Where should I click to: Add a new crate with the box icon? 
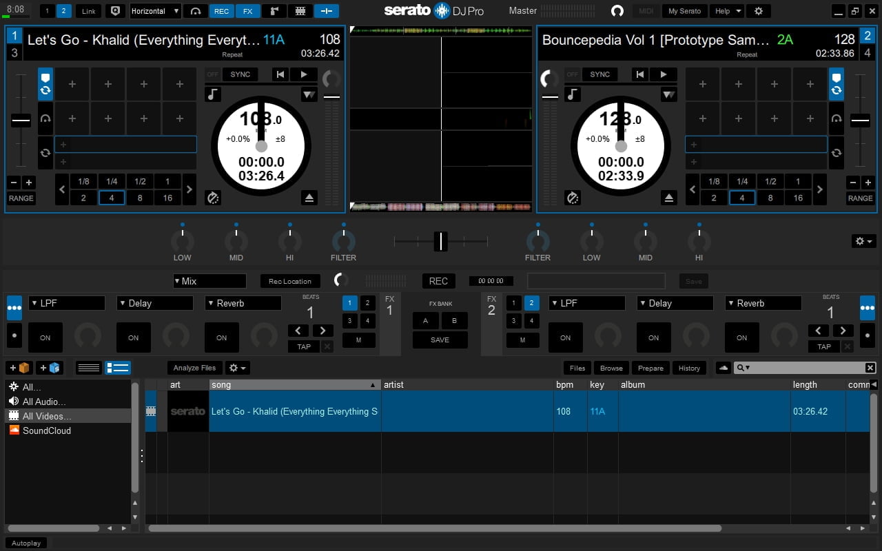(20, 368)
